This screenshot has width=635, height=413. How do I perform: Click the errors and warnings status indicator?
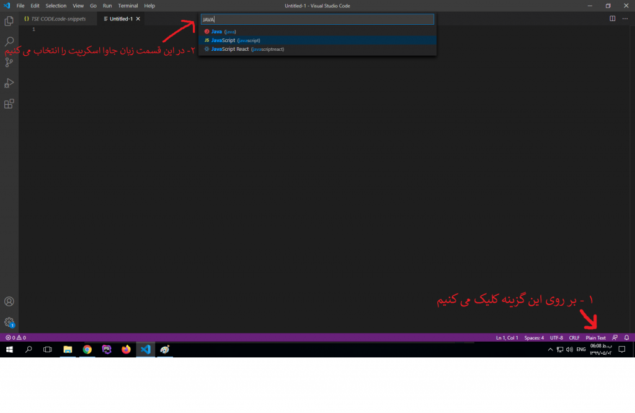tap(16, 338)
